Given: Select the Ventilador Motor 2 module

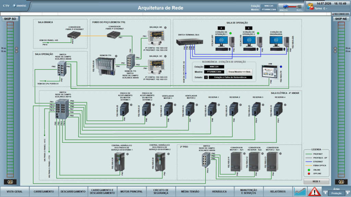Looking at the screenshot, I should [190, 109].
